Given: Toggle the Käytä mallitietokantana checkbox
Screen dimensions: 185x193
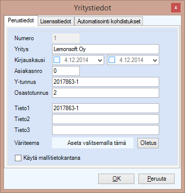Looking at the screenshot, I should tap(18, 158).
